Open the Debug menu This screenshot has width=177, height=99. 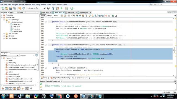point(38,5)
